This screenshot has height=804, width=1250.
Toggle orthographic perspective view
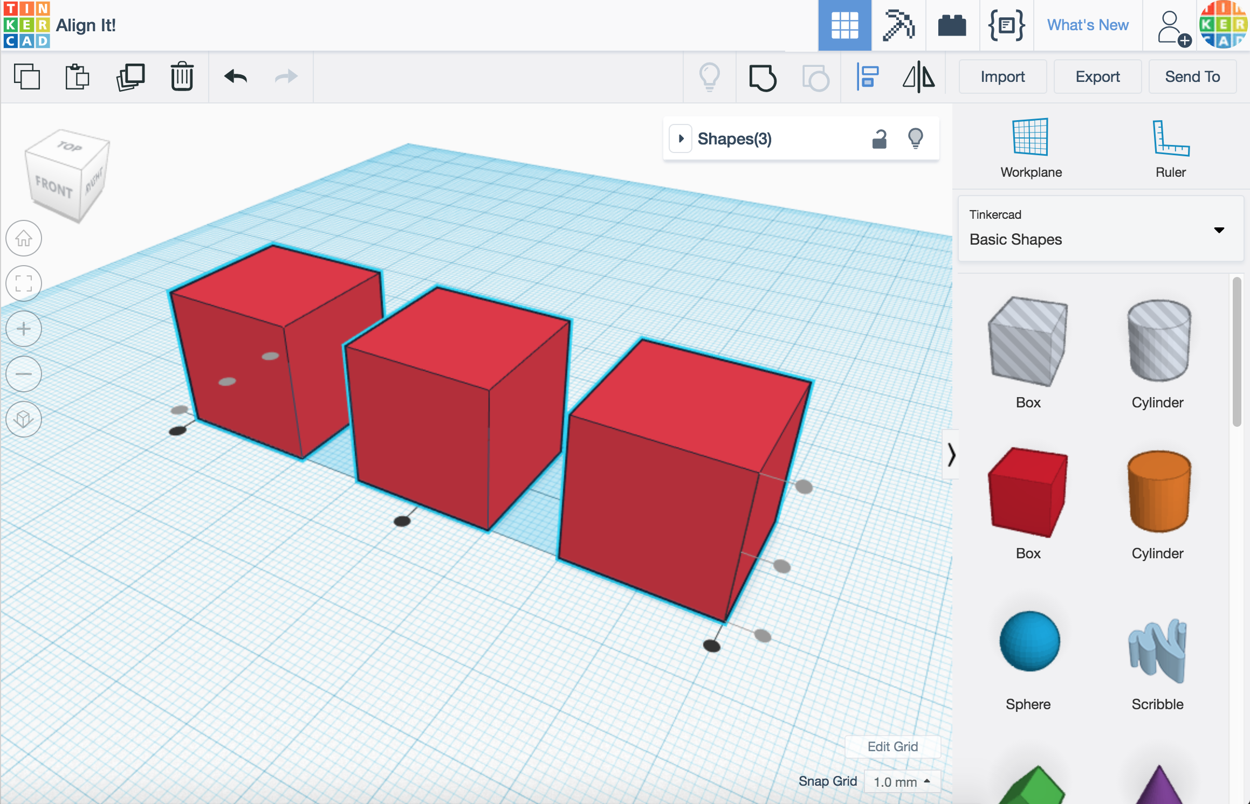[x=24, y=419]
